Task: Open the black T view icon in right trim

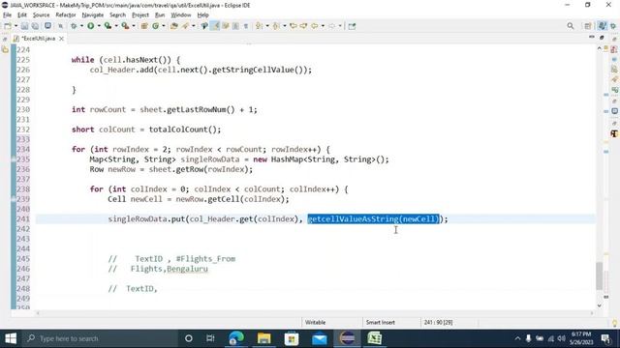Action: pos(614,133)
